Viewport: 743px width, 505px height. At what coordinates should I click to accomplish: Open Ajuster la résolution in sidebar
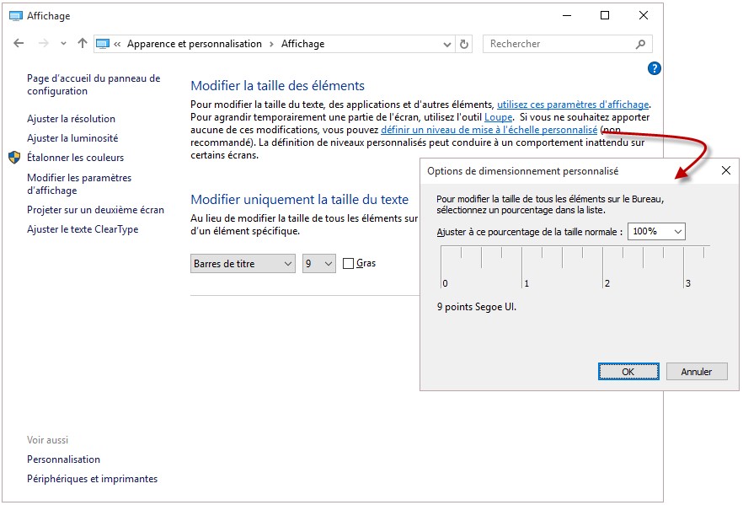point(71,119)
